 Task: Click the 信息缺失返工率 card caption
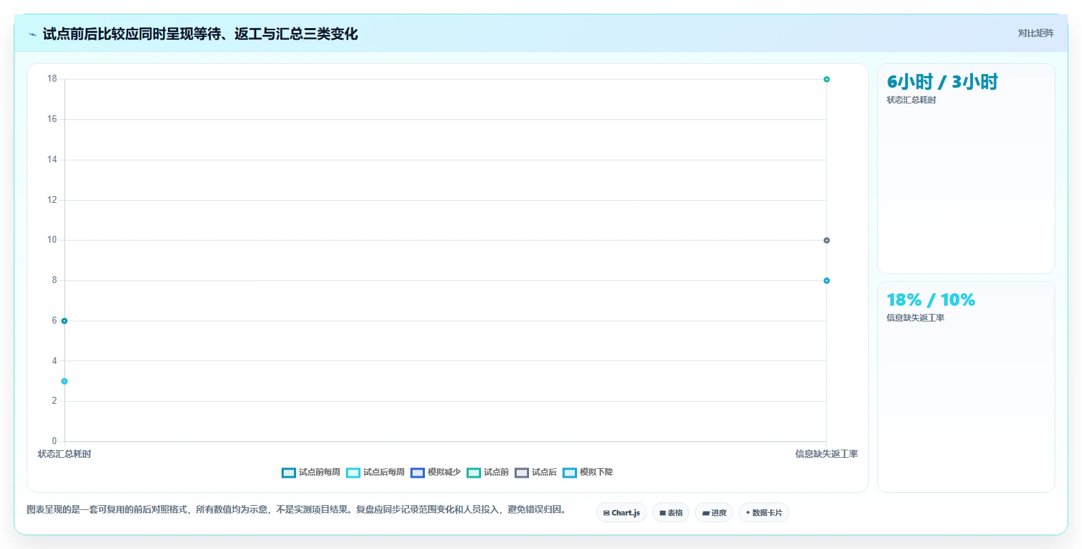tap(915, 318)
